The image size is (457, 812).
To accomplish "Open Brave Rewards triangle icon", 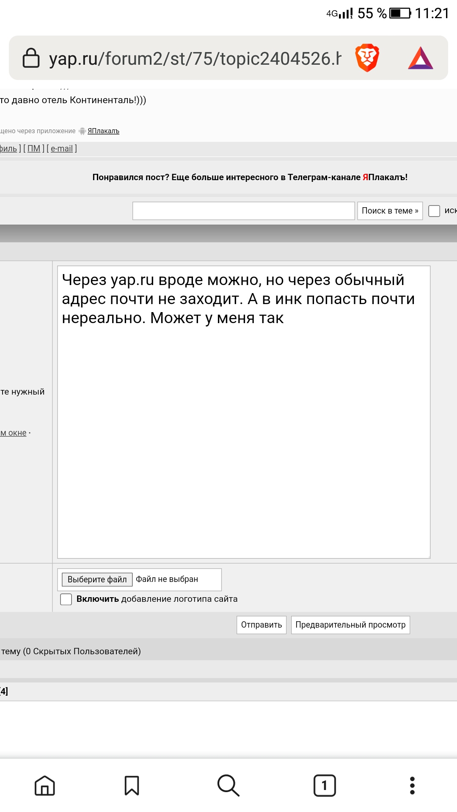I will click(421, 58).
